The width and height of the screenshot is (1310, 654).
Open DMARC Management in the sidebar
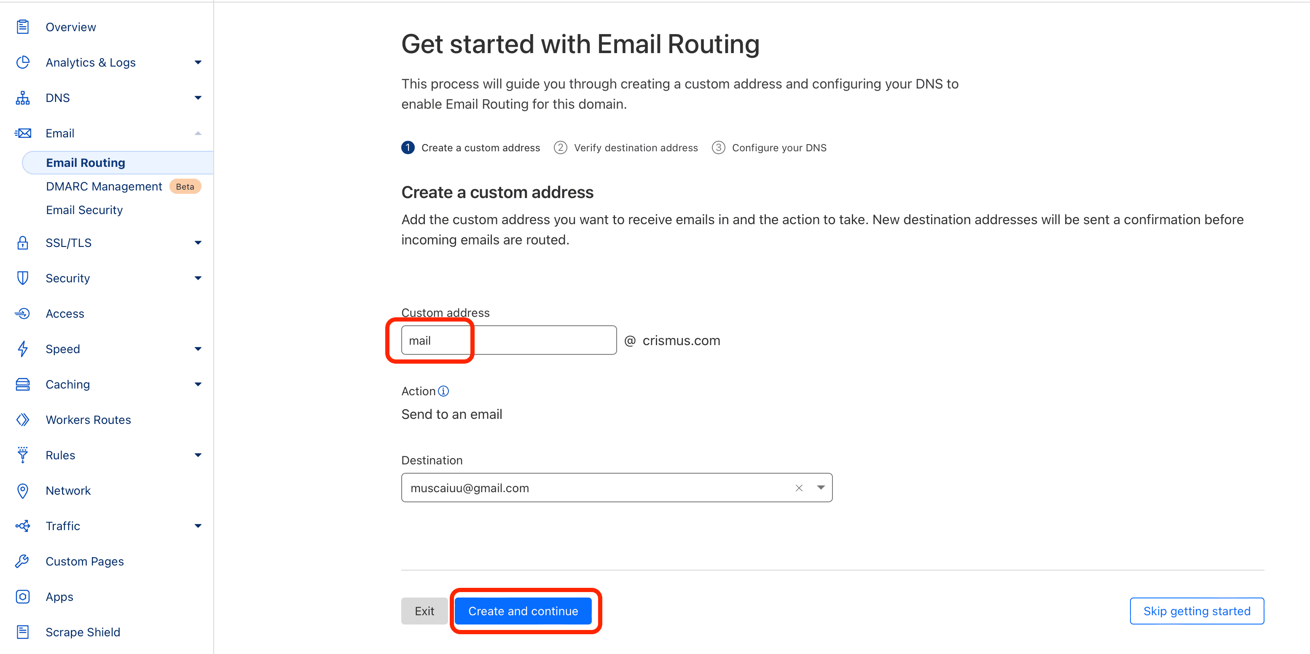pyautogui.click(x=104, y=187)
